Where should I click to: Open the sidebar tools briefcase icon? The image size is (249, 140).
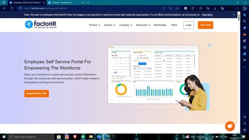coord(245,34)
